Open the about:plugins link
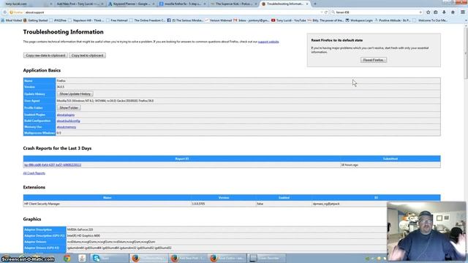Image resolution: width=468 pixels, height=263 pixels. [66, 115]
